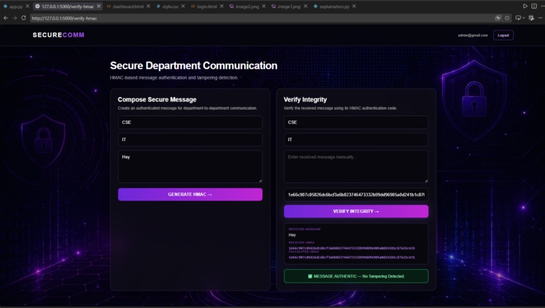The image size is (545, 308).
Task: Select the Received HMAC hash value
Action: coord(352,248)
